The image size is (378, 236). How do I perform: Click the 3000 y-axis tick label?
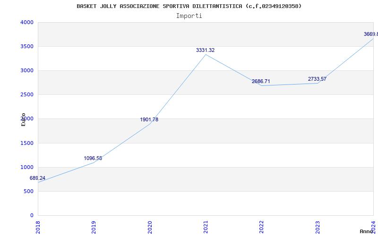(27, 71)
